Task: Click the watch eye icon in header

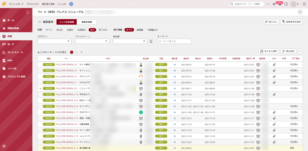Action: 274,4
